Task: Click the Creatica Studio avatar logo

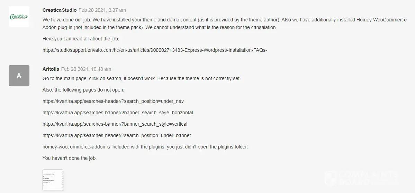Action: (19, 17)
